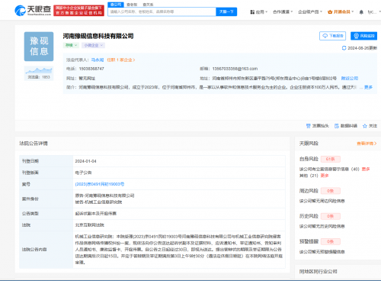Click the legal representative name link

tap(98, 60)
